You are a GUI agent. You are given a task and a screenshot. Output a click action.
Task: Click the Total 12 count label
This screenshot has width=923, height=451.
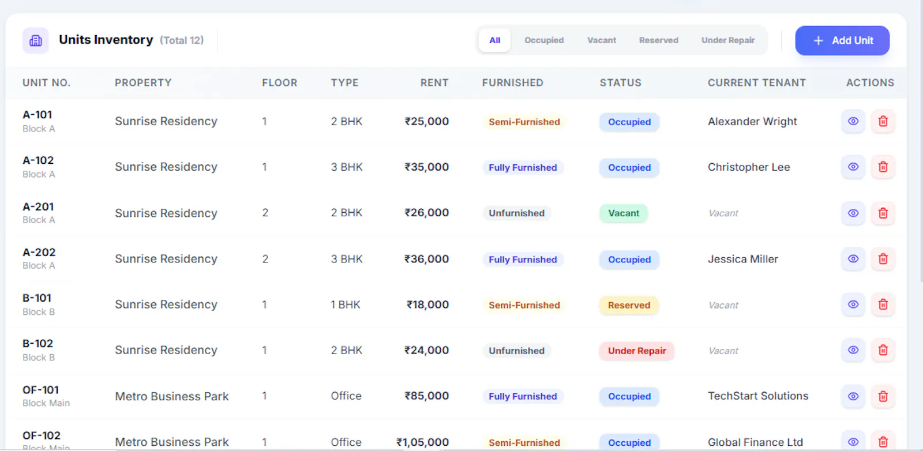click(x=182, y=40)
